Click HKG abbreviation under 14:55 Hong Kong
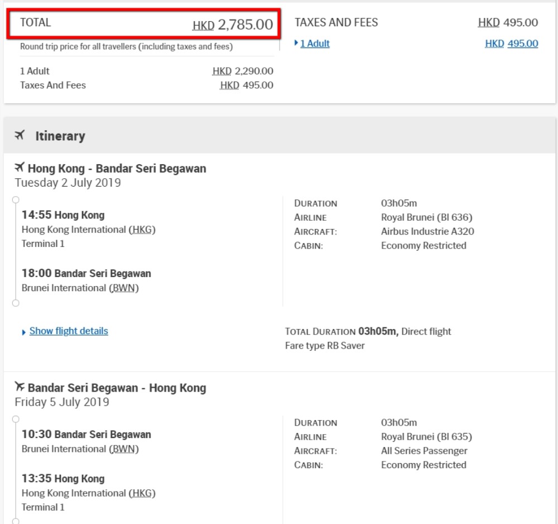 (x=142, y=230)
